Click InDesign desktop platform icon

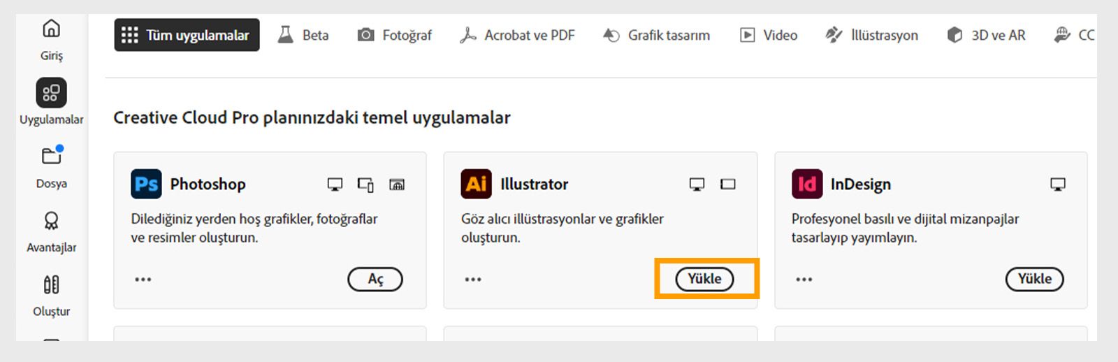[1058, 184]
